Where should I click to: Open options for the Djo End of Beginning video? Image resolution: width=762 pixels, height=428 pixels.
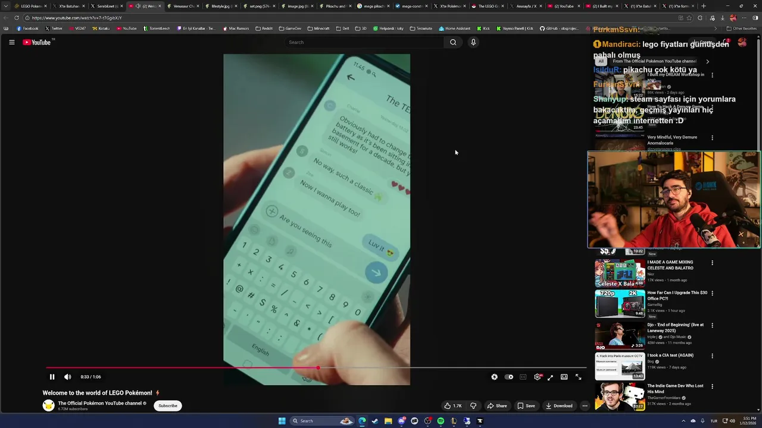(x=712, y=325)
